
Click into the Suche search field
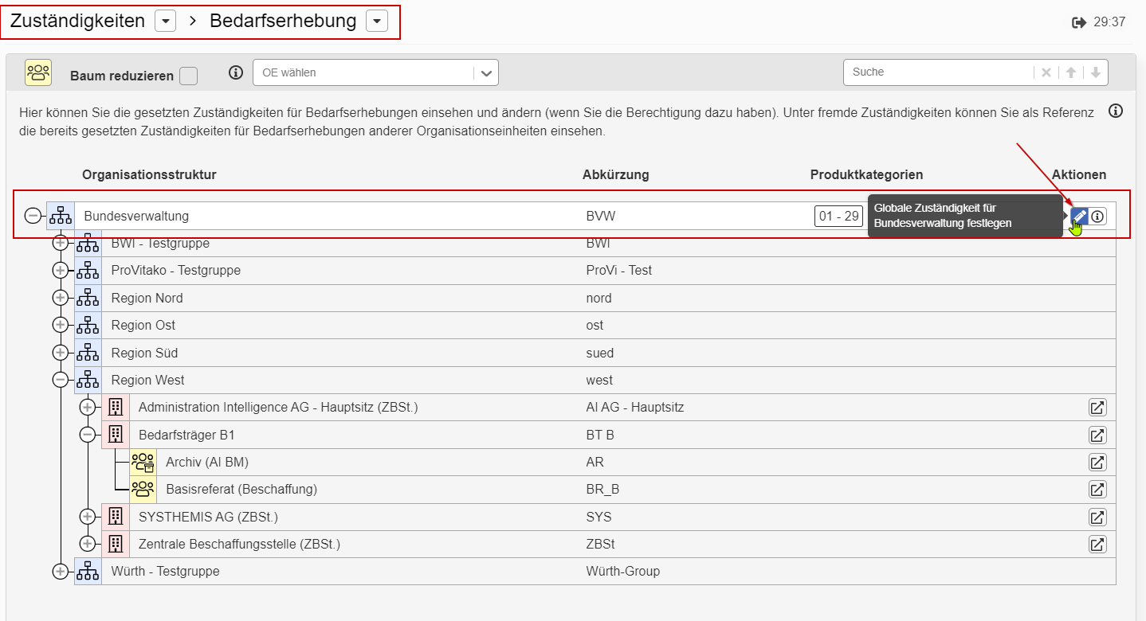point(938,72)
